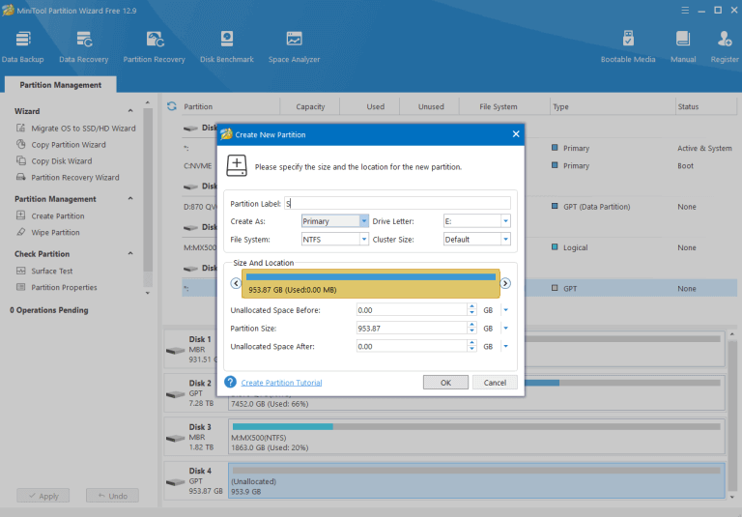Click left arrow of size bar
The image size is (742, 517).
click(x=236, y=283)
